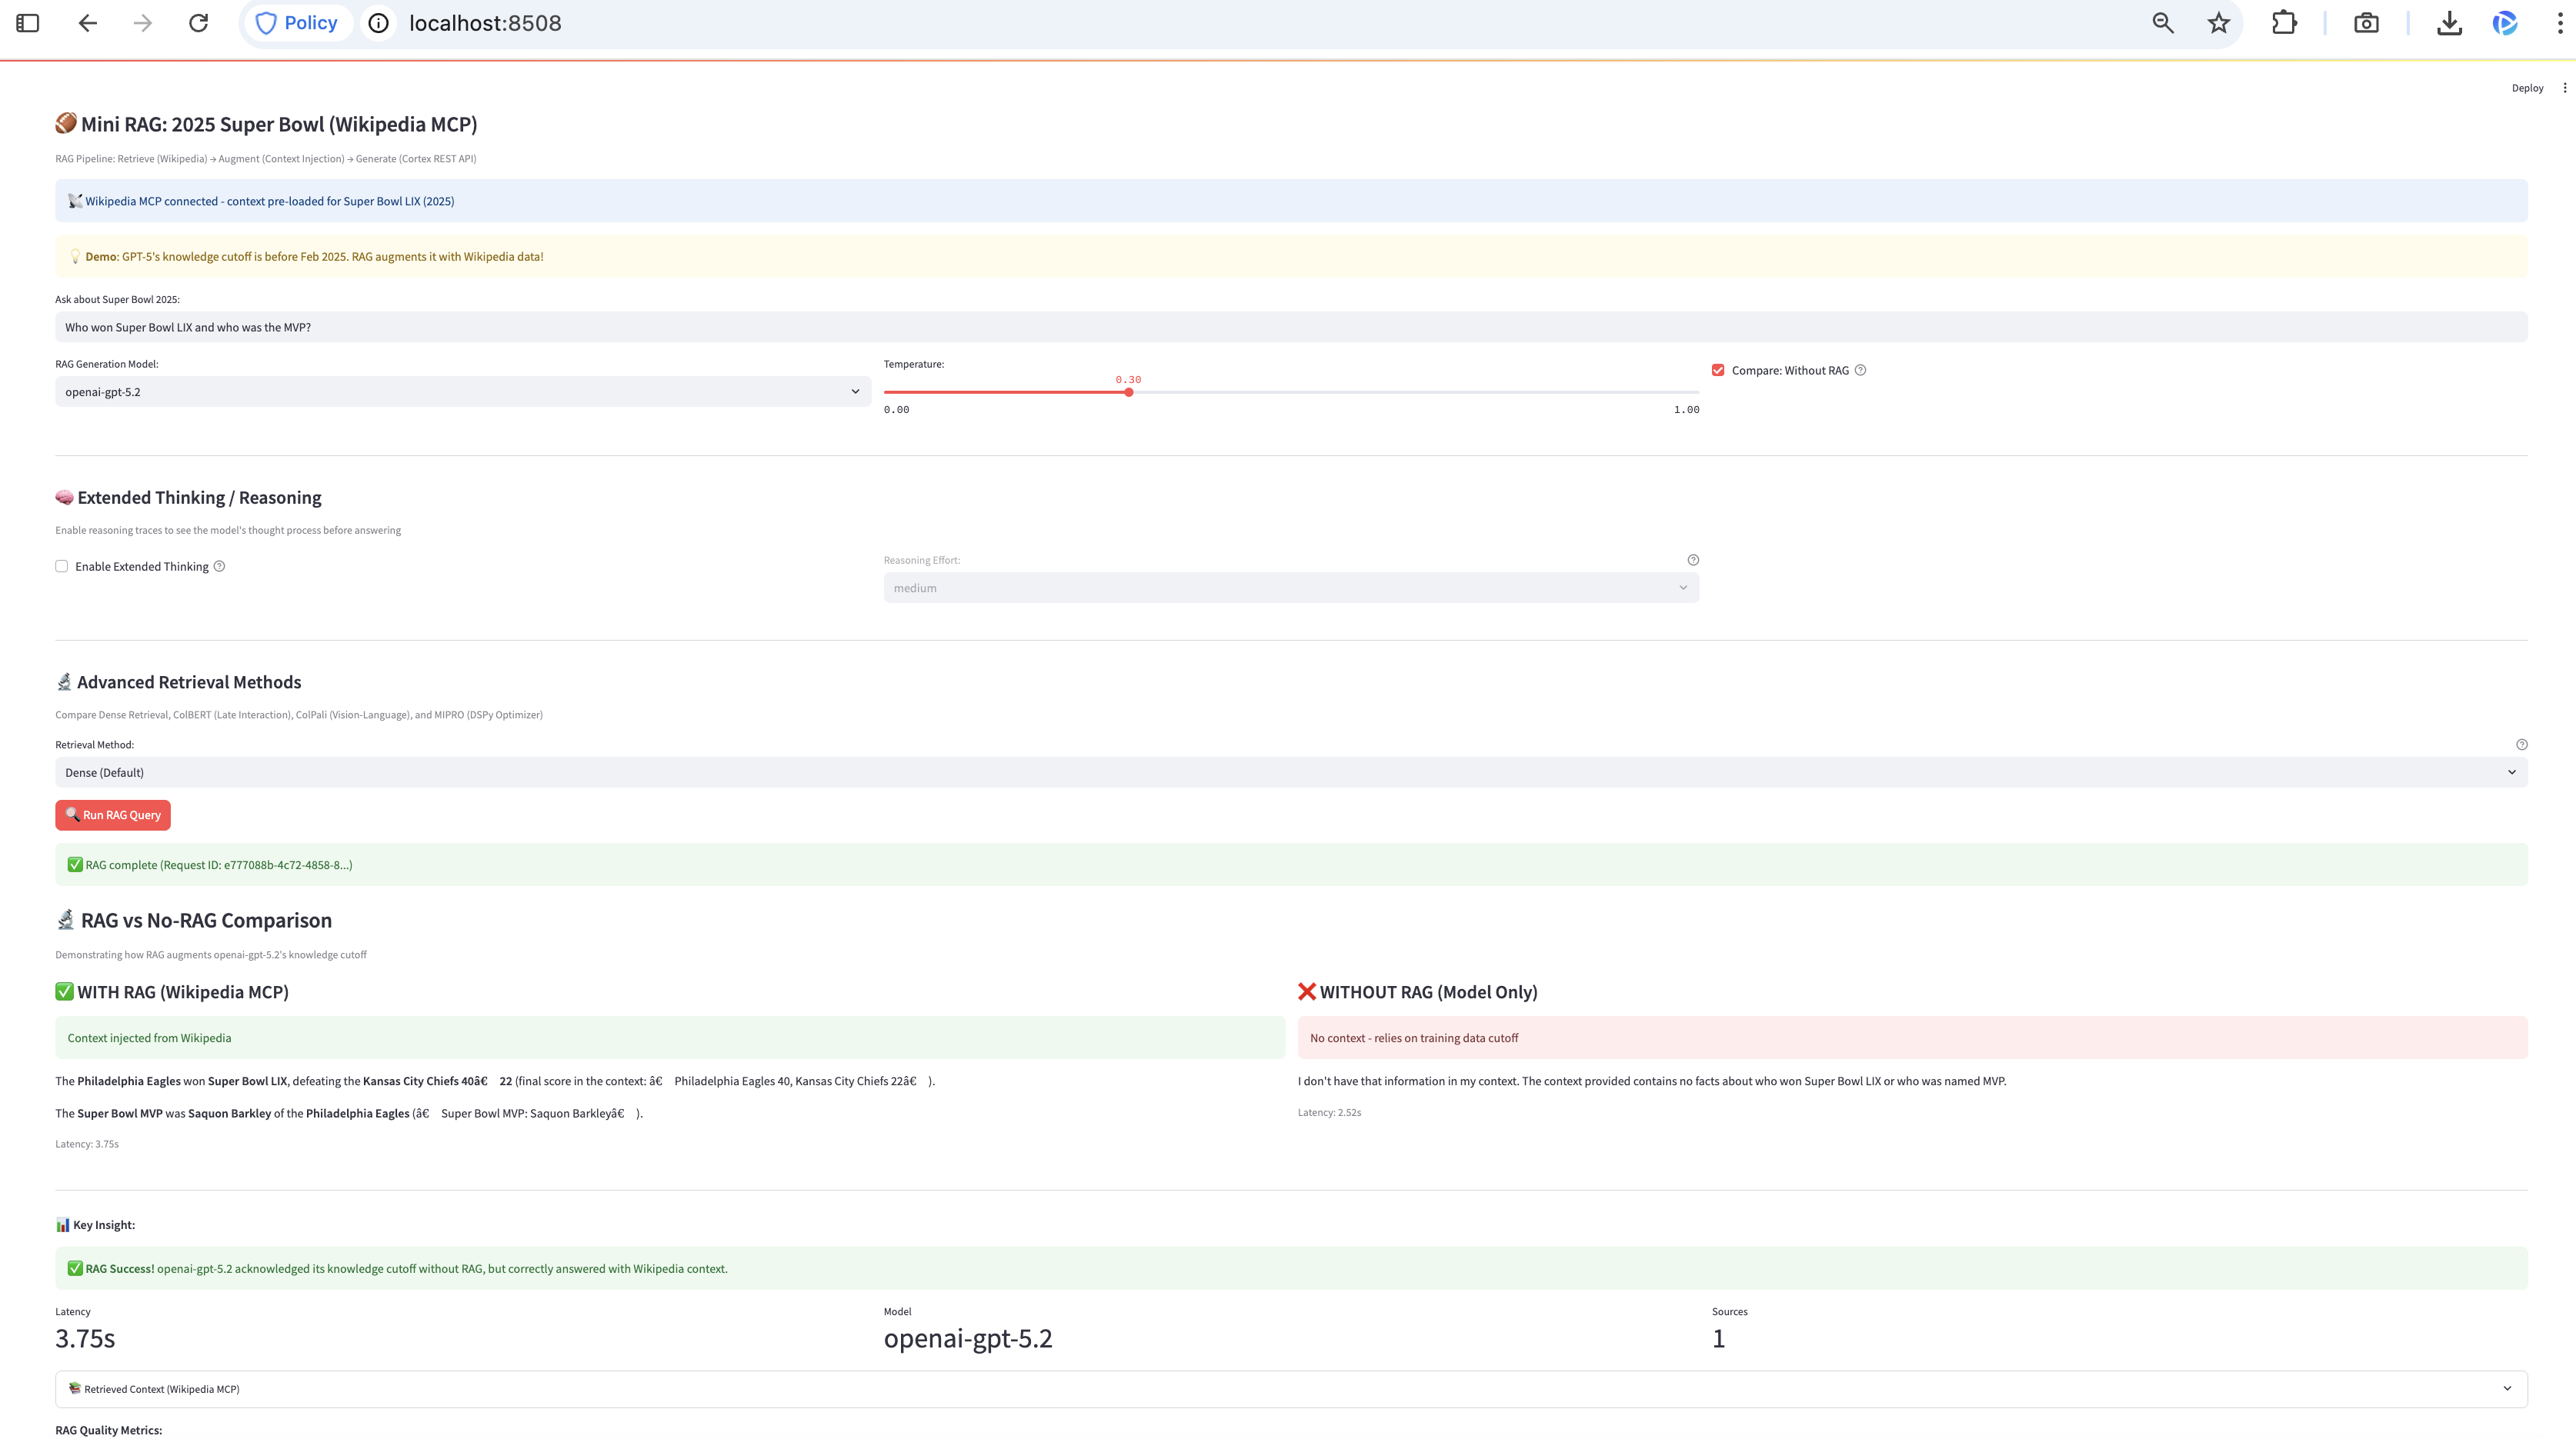Click the Retrieval Method help icon

click(2521, 744)
